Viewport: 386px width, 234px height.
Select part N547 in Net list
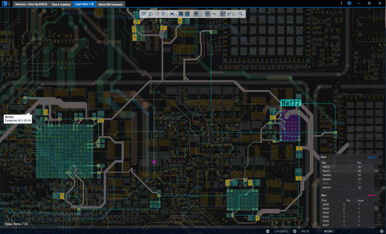click(347, 225)
